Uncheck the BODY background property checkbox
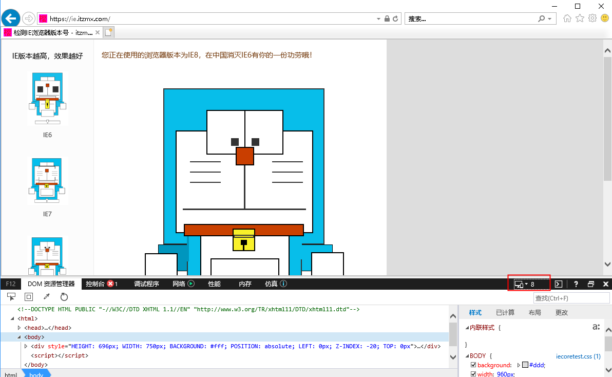The image size is (612, 377). [x=473, y=365]
